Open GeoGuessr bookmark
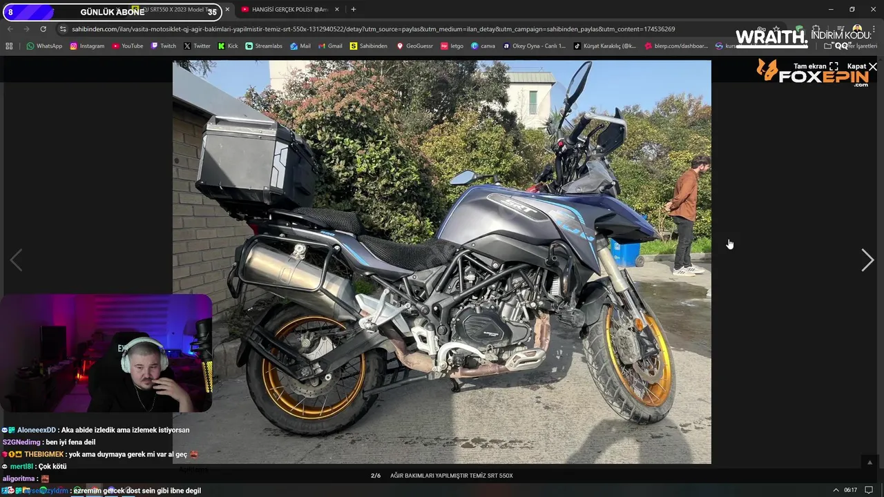Image resolution: width=884 pixels, height=497 pixels. click(x=414, y=46)
